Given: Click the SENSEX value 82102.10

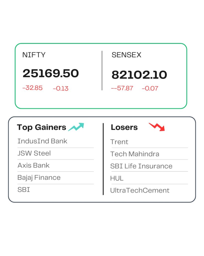Looking at the screenshot, I should pyautogui.click(x=139, y=75).
